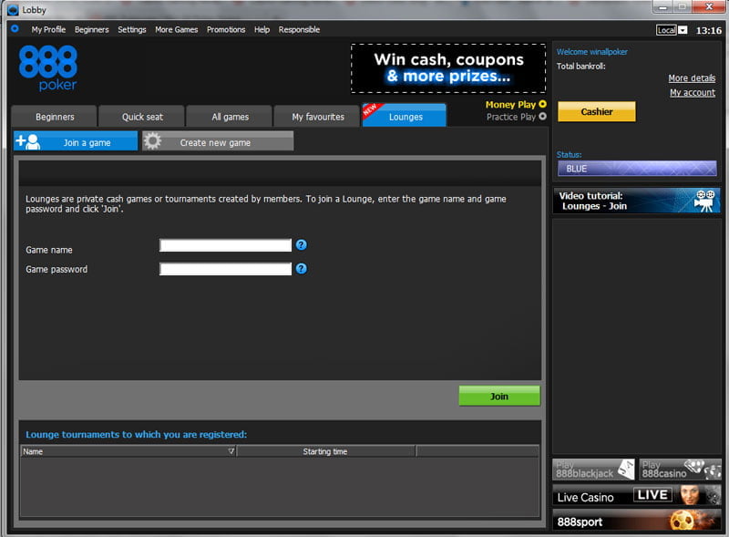Open the Play 888casino banner
The height and width of the screenshot is (537, 729).
[x=680, y=469]
